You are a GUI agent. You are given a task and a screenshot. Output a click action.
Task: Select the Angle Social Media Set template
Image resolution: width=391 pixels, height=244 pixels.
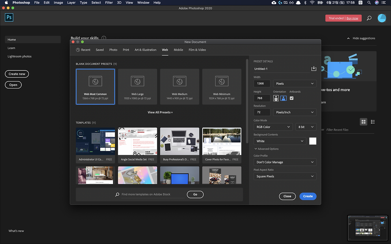137,145
